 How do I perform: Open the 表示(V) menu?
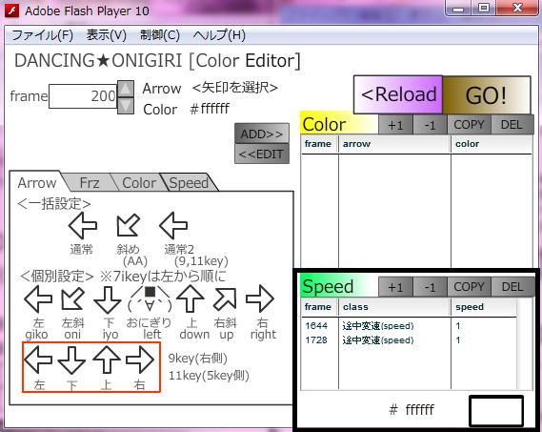(107, 35)
